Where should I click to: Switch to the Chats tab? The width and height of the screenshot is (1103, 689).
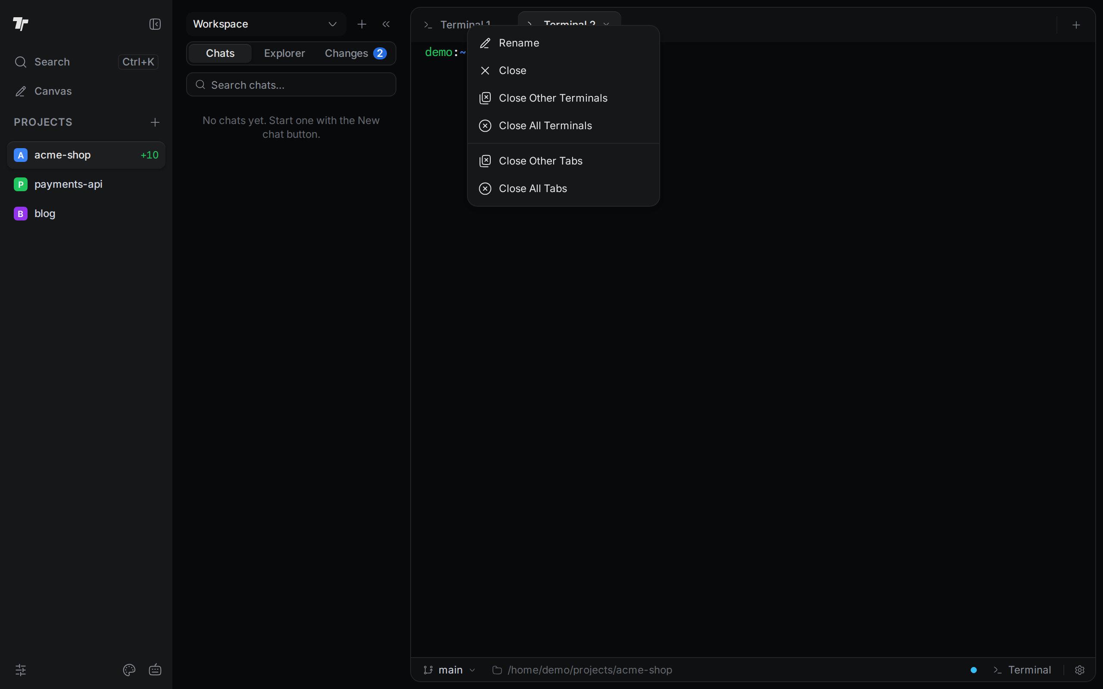click(x=220, y=53)
